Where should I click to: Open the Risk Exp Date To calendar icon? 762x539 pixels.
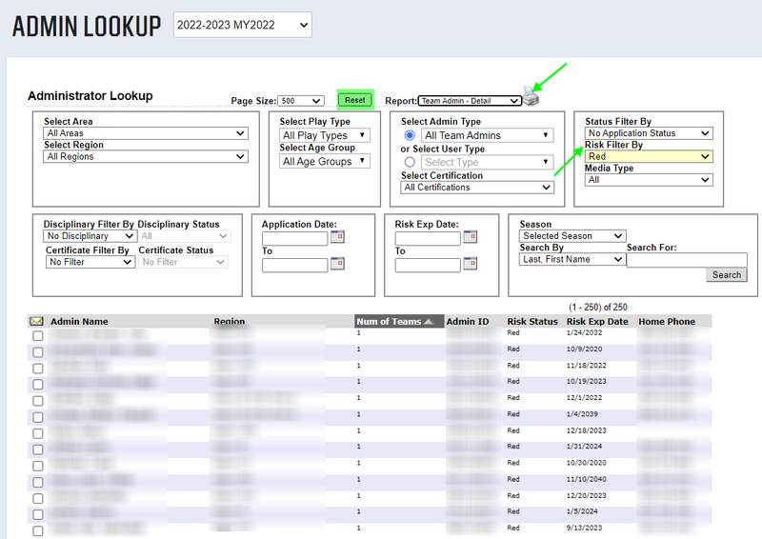coord(469,265)
